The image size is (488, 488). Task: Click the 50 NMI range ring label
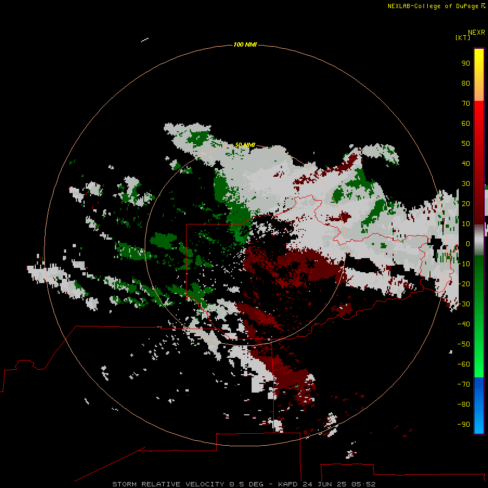(245, 145)
